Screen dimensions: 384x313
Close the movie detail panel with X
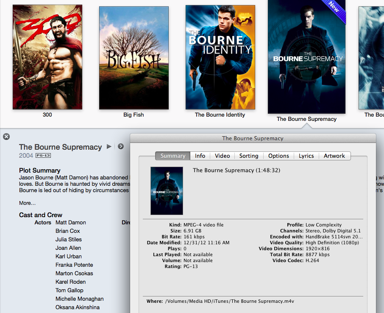click(x=6, y=137)
